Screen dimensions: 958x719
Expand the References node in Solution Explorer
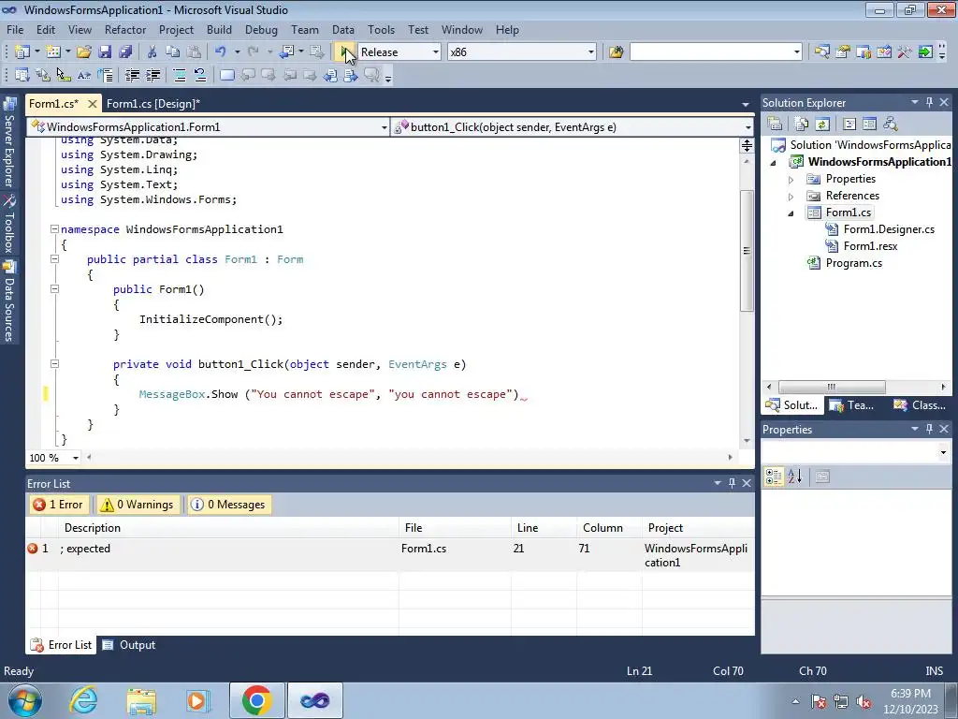[x=791, y=197]
